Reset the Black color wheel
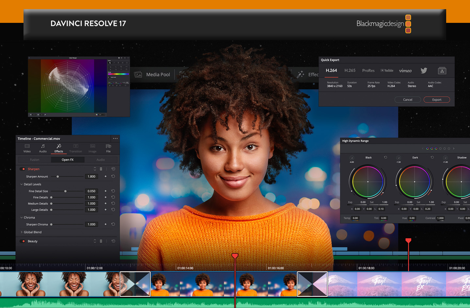This screenshot has height=308, width=470. click(x=385, y=157)
